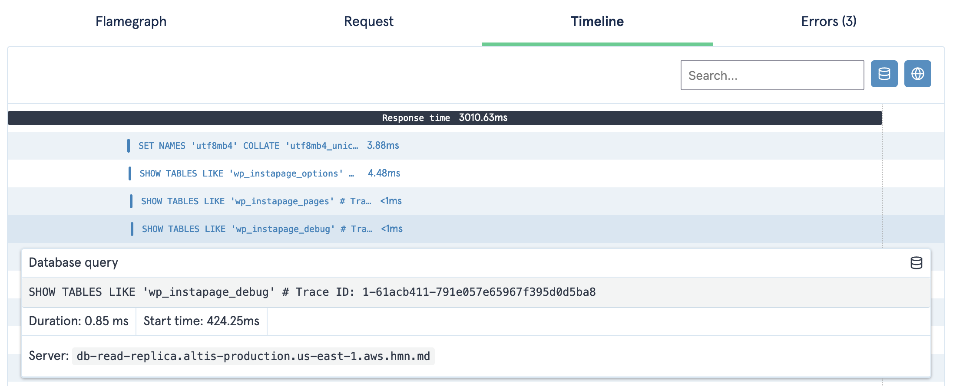
Task: Select the Timeline tab
Action: click(x=597, y=22)
